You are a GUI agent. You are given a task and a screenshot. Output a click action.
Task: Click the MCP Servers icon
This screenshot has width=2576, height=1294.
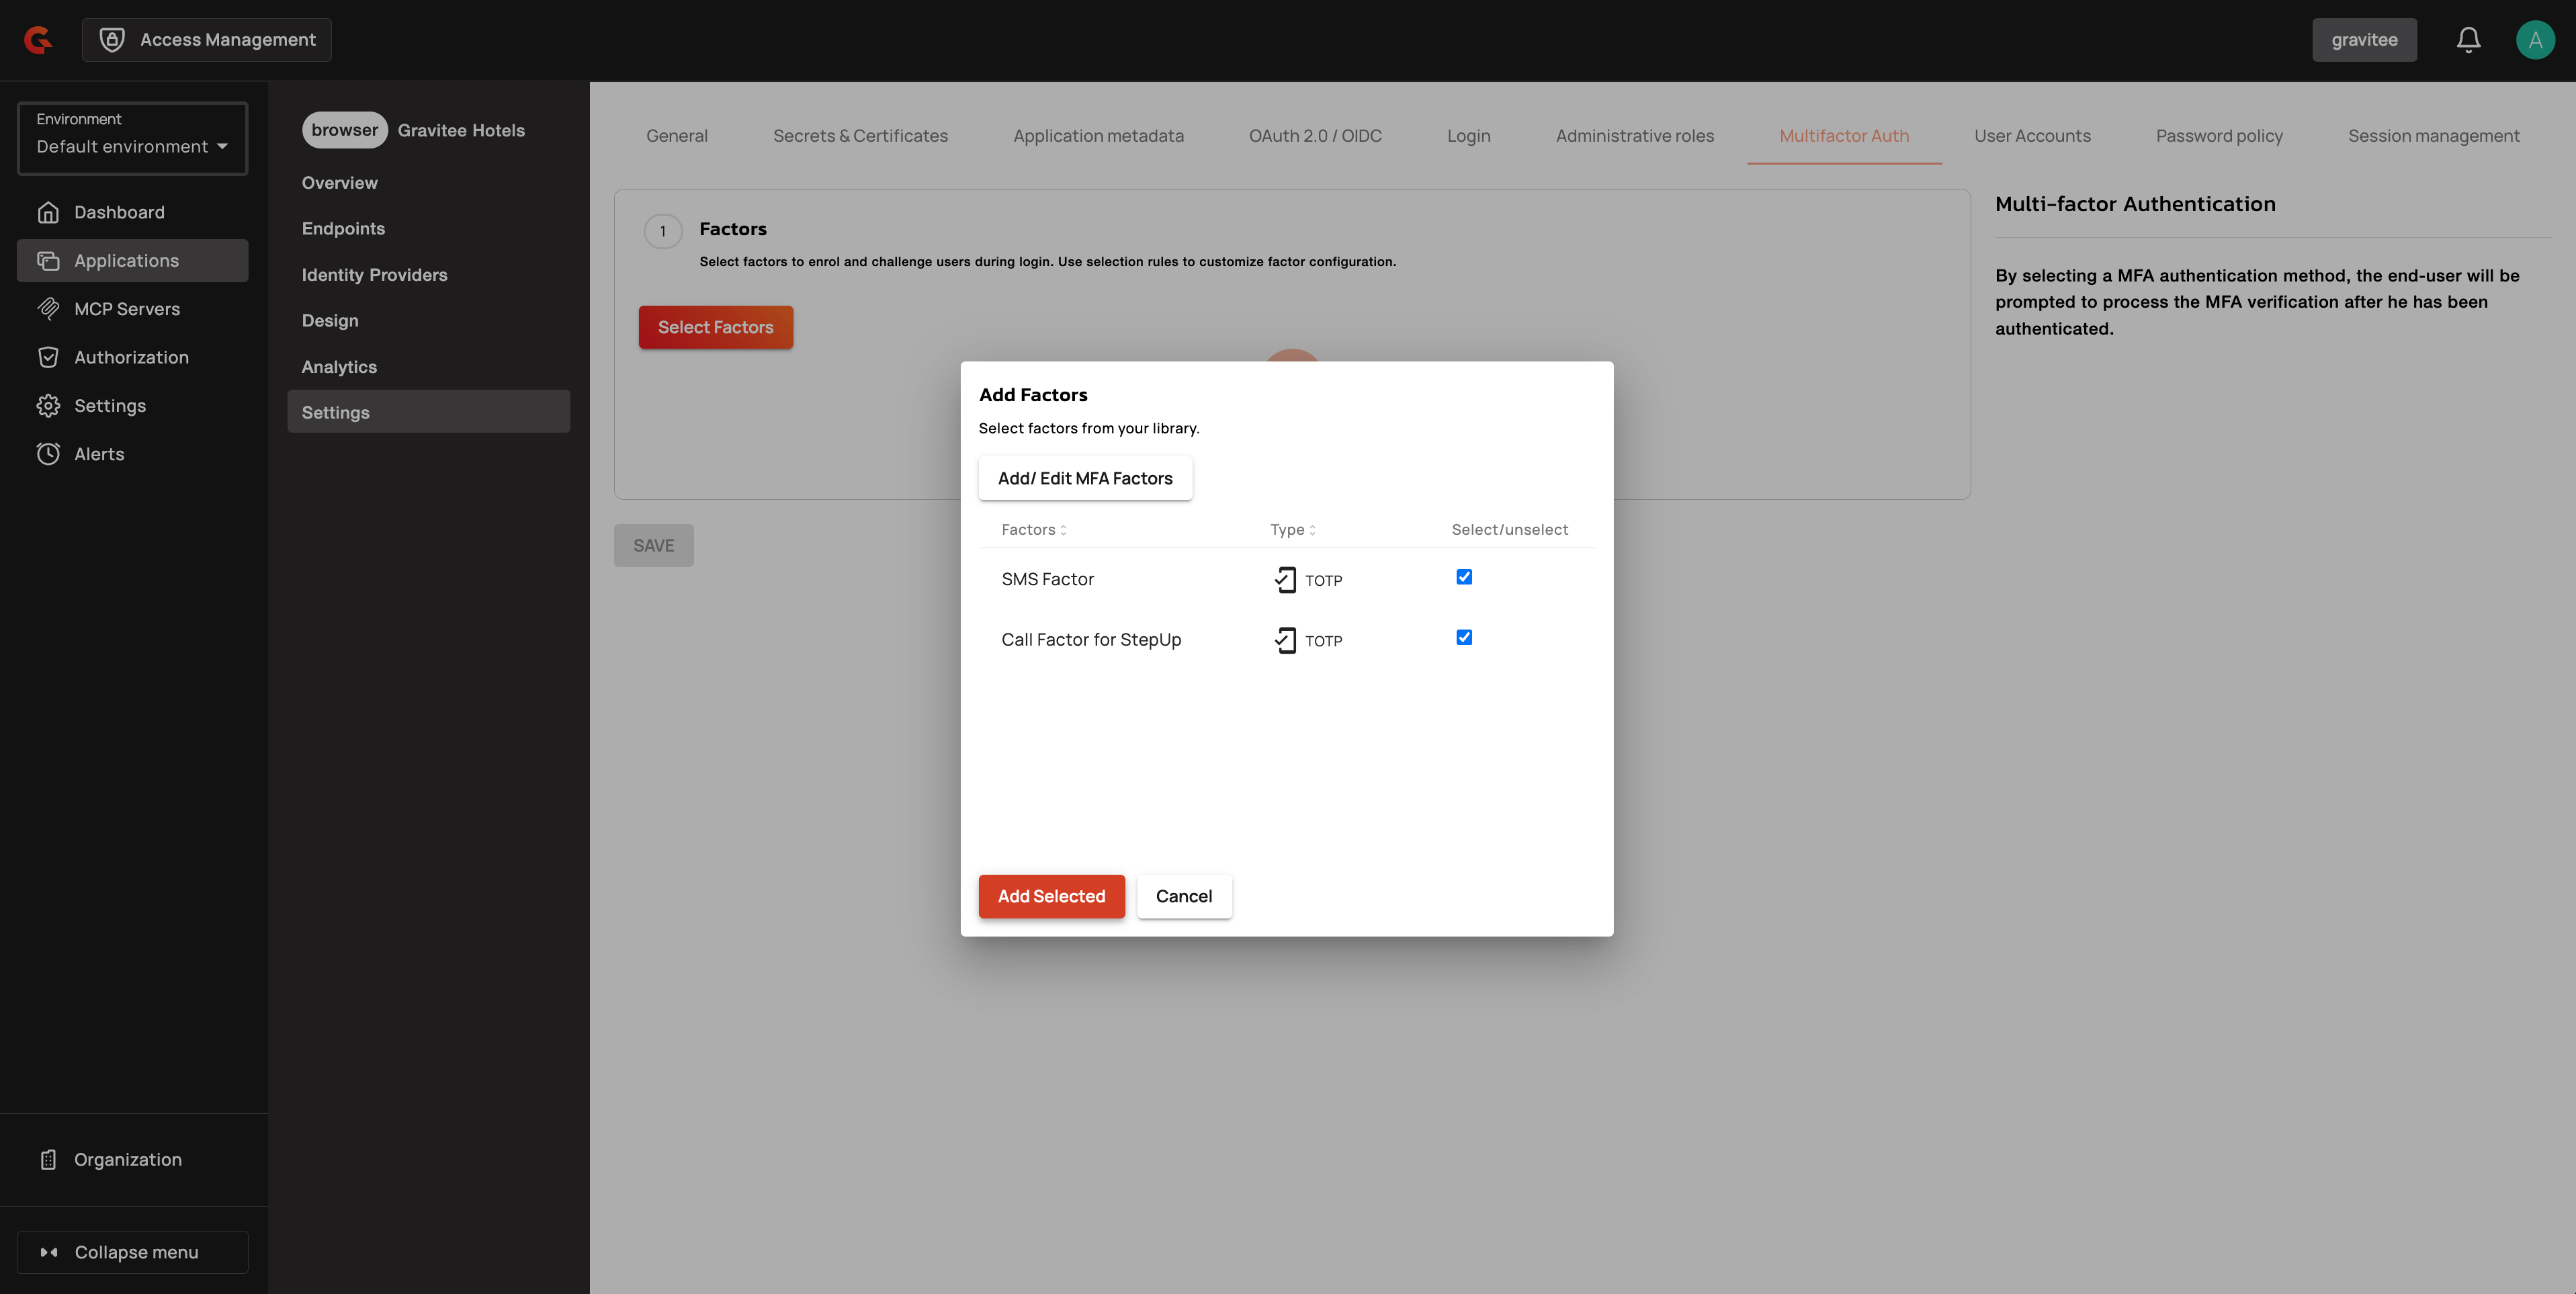point(48,309)
